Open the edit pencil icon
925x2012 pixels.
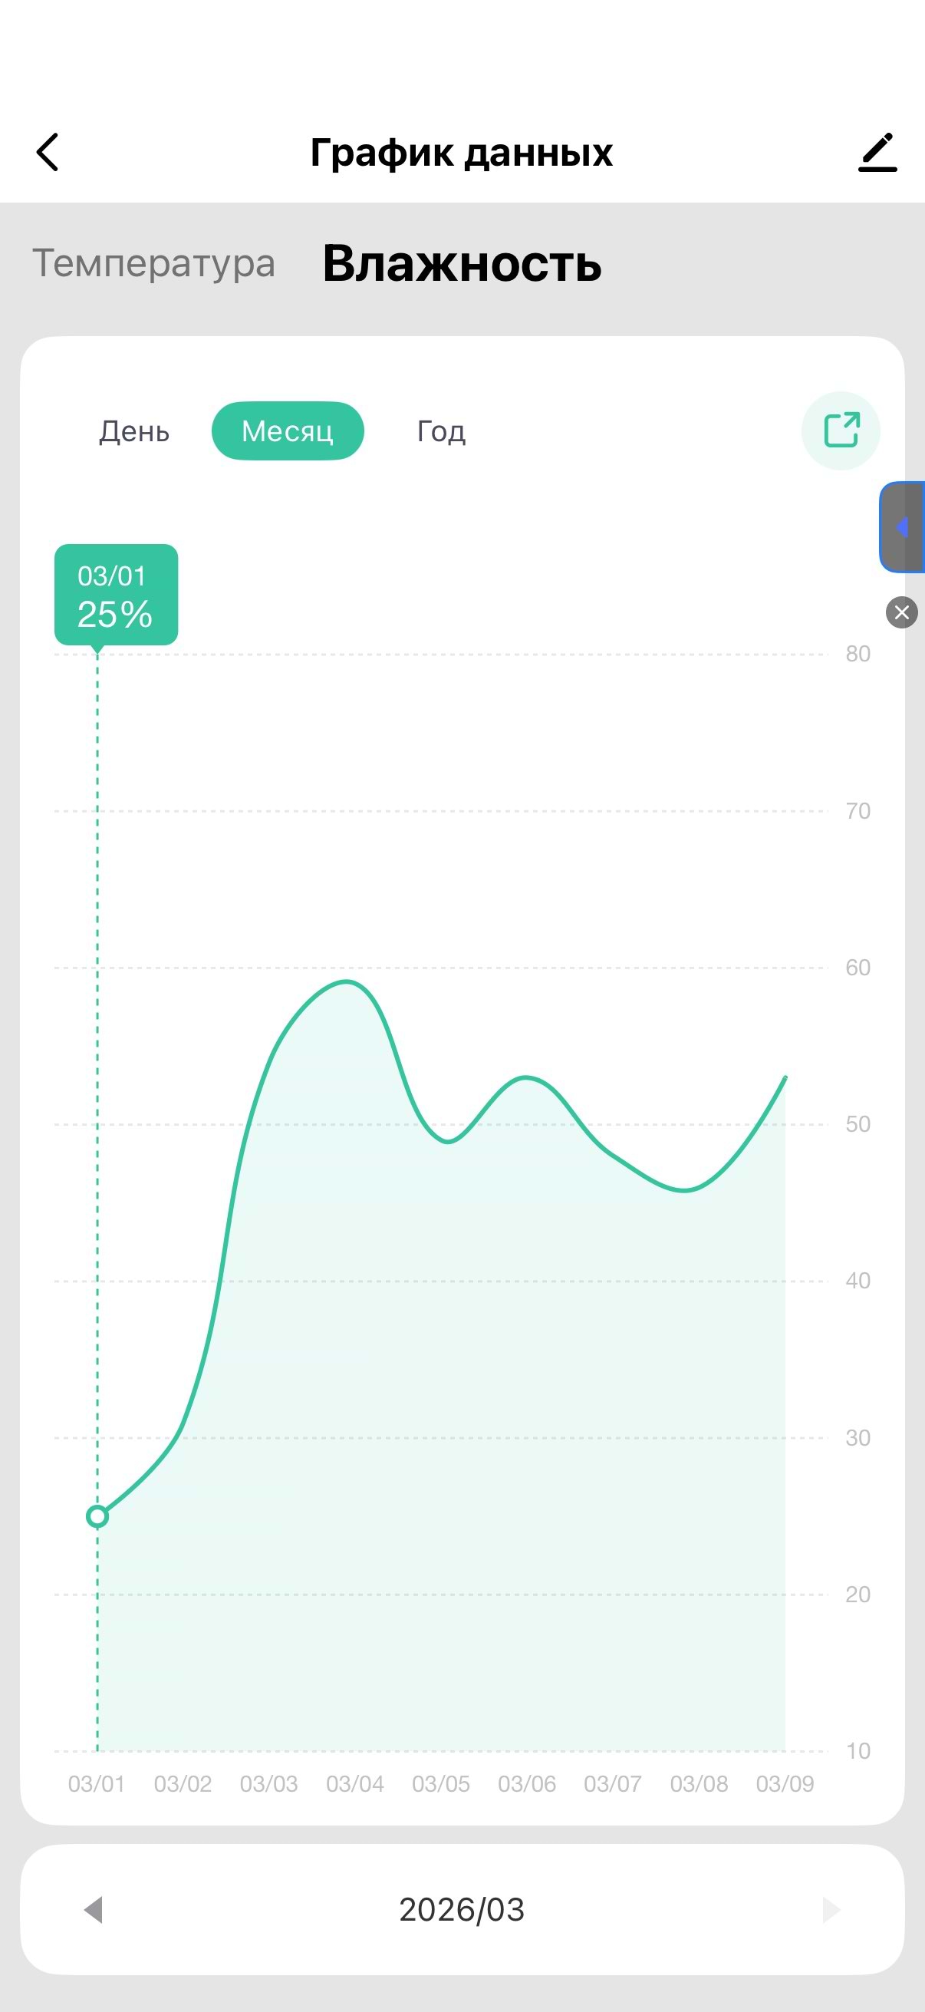click(877, 151)
